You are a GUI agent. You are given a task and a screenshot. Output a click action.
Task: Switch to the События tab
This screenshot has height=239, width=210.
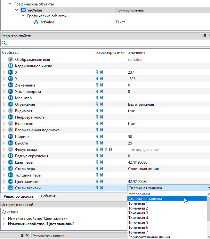(x=48, y=196)
